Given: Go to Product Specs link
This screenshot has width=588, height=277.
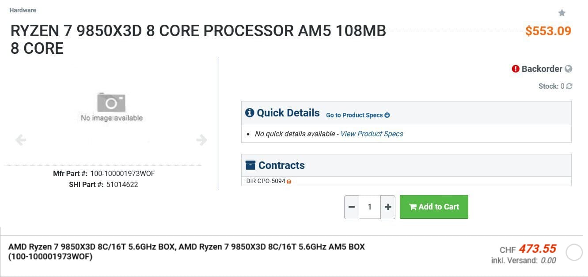Looking at the screenshot, I should click(358, 115).
